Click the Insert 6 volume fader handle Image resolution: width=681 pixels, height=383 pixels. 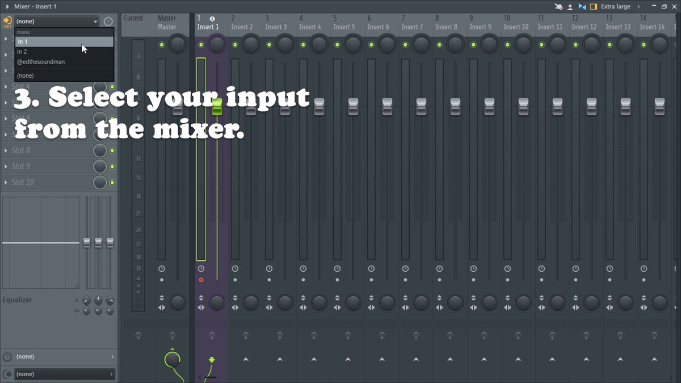click(387, 107)
